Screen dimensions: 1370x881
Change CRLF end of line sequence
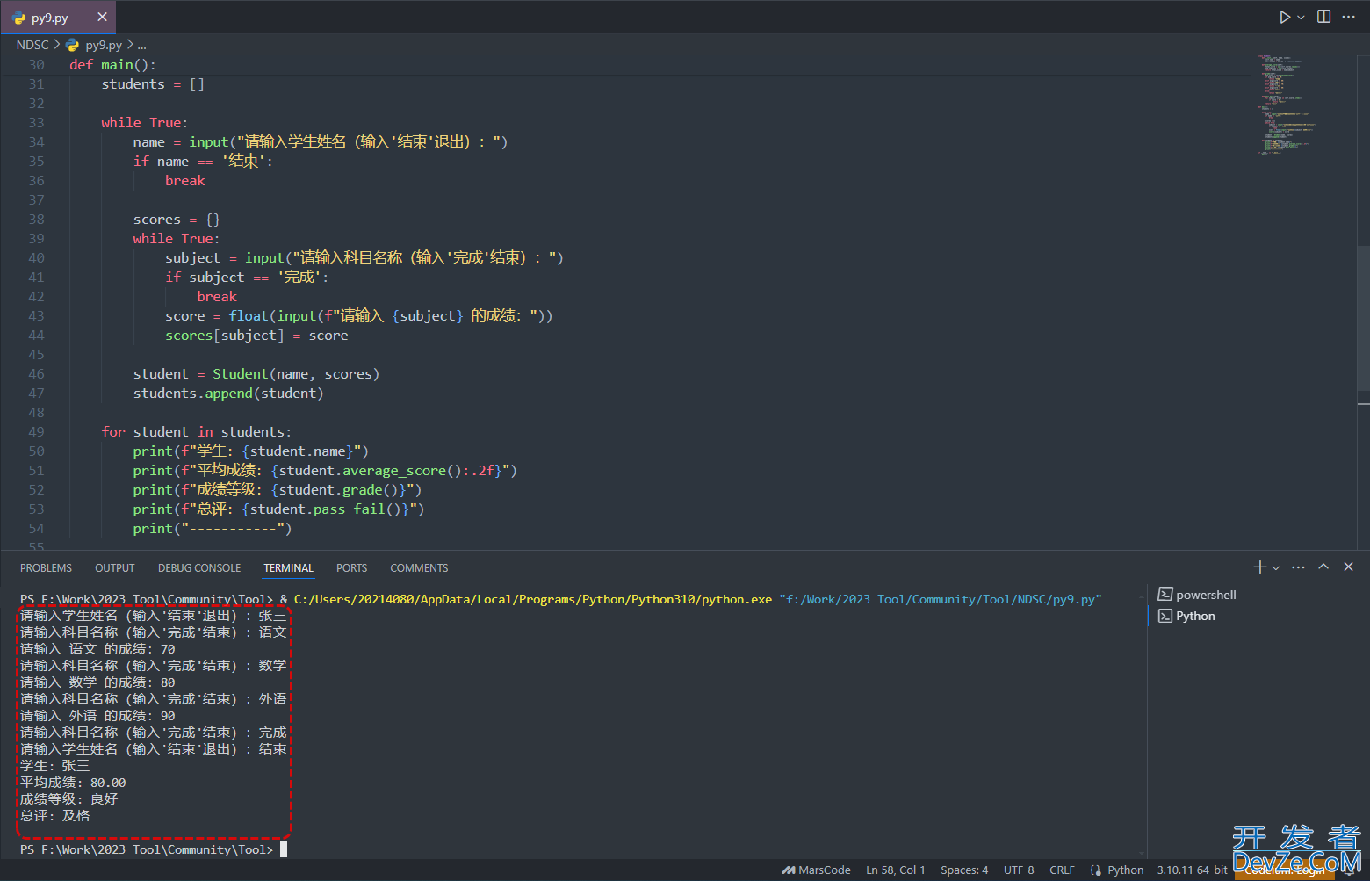pyautogui.click(x=1062, y=870)
